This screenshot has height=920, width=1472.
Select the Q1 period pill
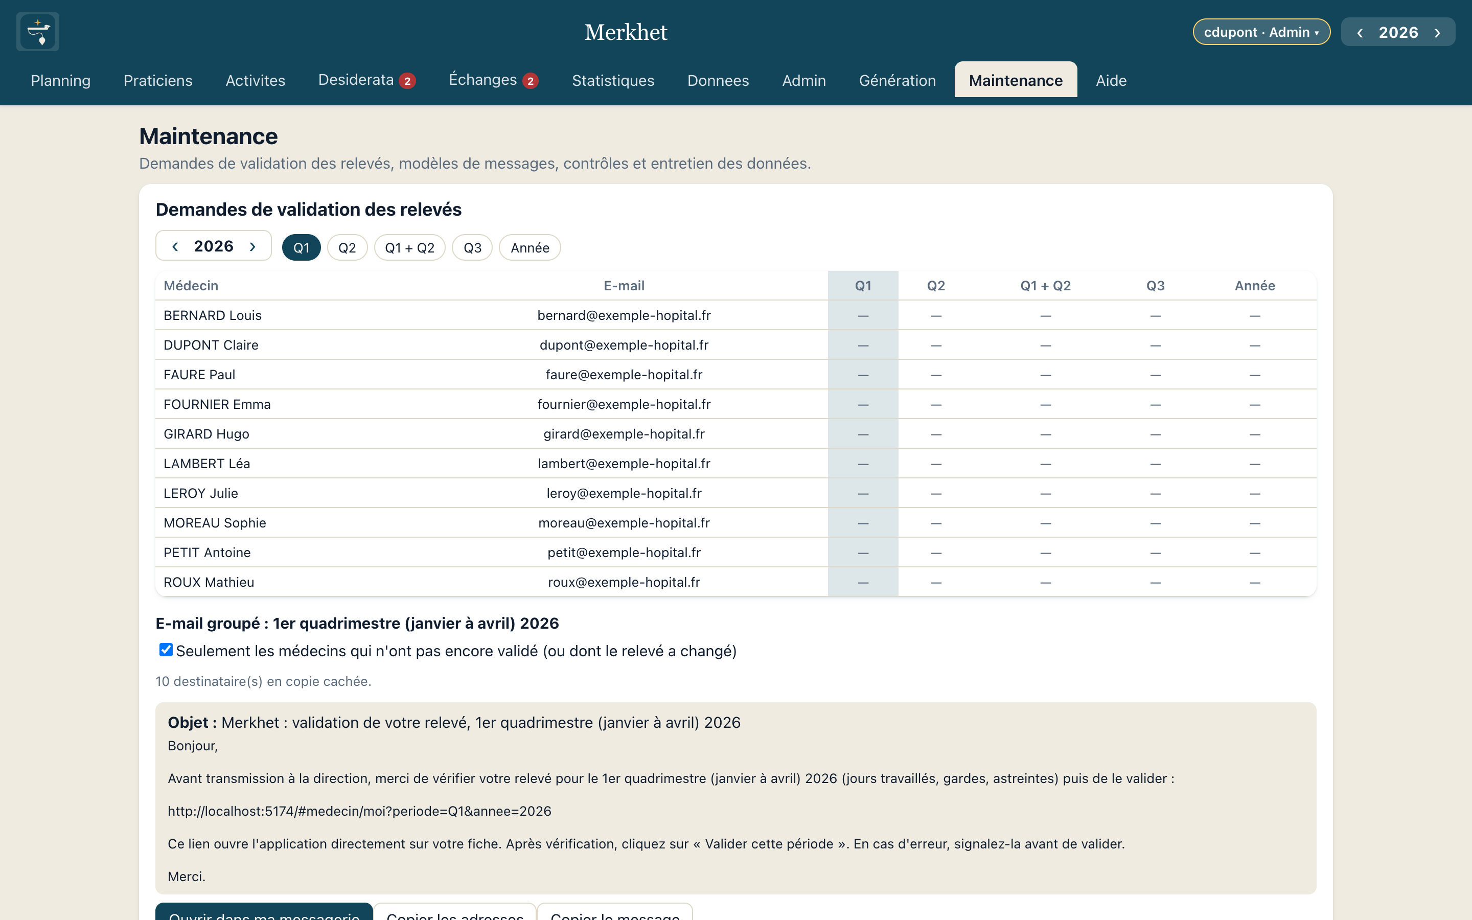[x=302, y=248]
